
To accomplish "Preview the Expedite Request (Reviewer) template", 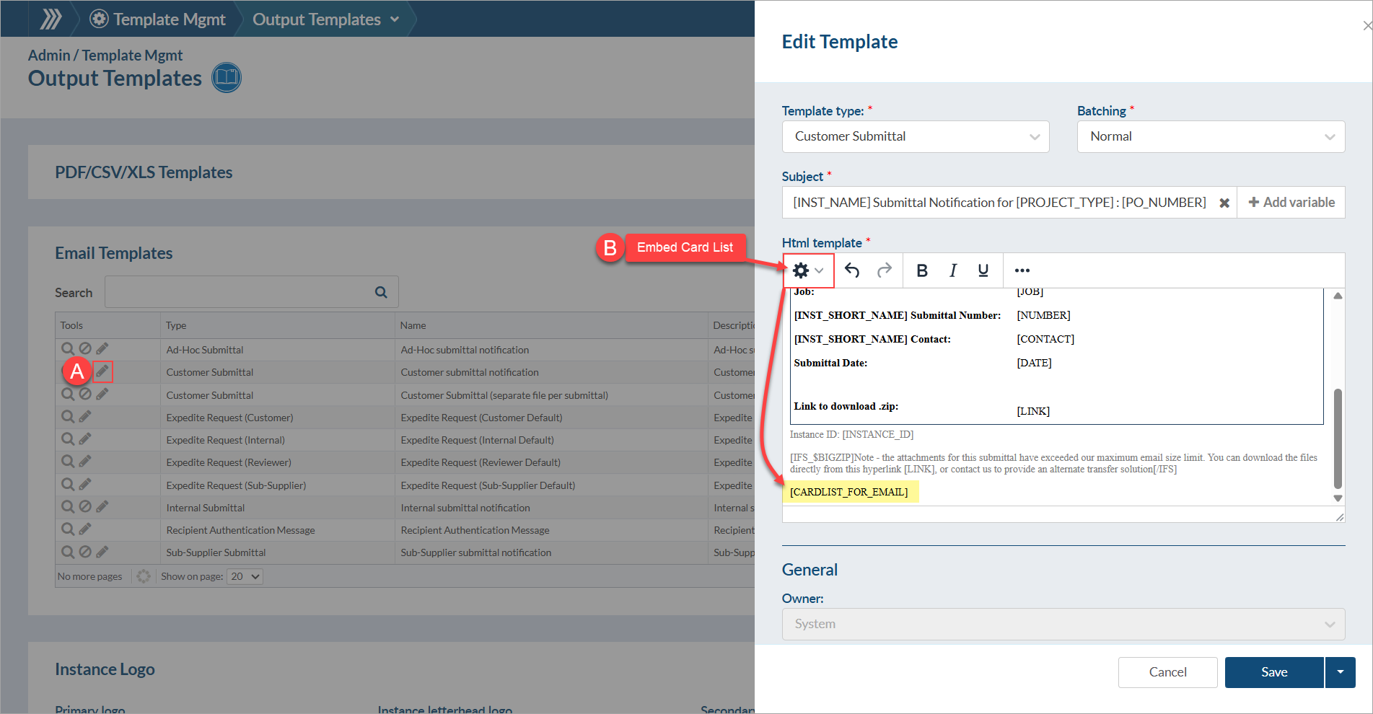I will pyautogui.click(x=68, y=462).
